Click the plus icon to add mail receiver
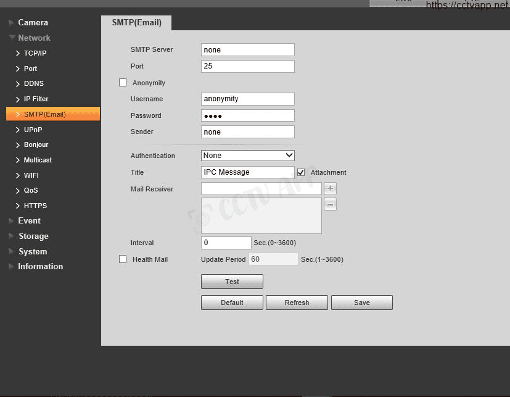The image size is (510, 397). click(330, 189)
